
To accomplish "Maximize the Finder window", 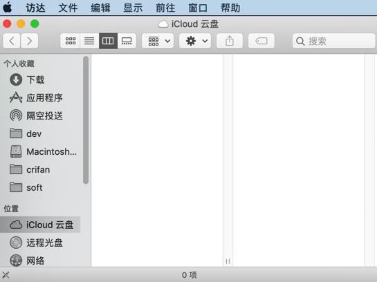I will [35, 23].
